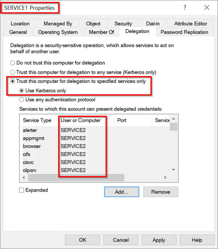This screenshot has width=218, height=249.
Task: Open Help from the bottom button
Action: pyautogui.click(x=197, y=240)
